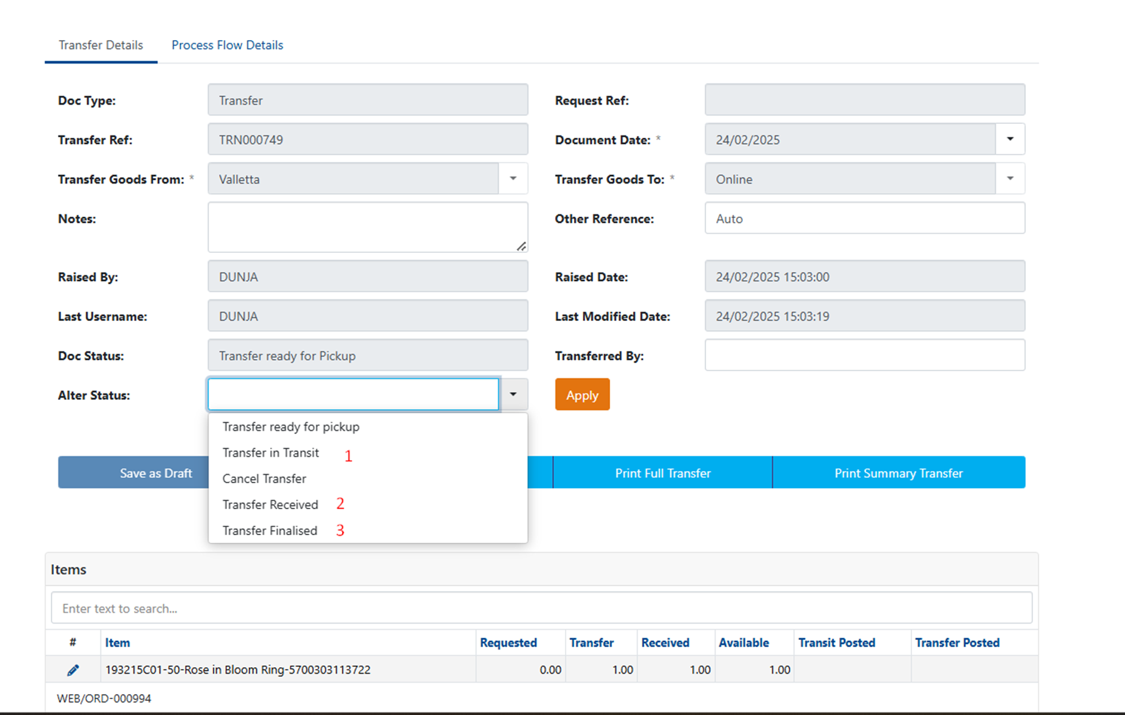Click the Items section heading
The width and height of the screenshot is (1125, 715).
pos(69,569)
